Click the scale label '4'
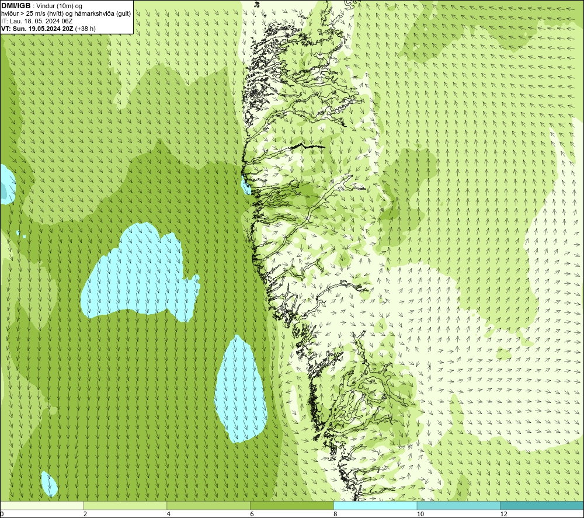Viewport: 584px width, 518px height. (169, 514)
